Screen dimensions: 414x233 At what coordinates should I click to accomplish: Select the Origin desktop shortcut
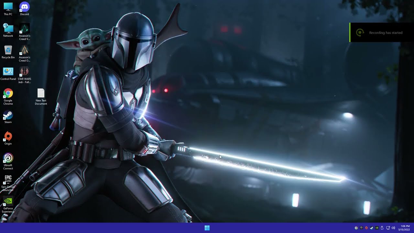pos(8,139)
